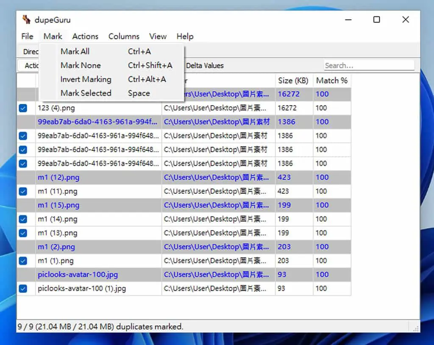Image resolution: width=434 pixels, height=345 pixels.
Task: Uncheck the 123 (4).png checkbox
Action: (x=23, y=108)
